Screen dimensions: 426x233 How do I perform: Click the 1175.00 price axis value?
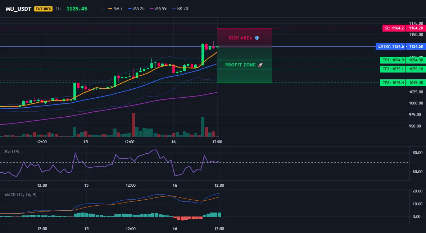pos(416,23)
